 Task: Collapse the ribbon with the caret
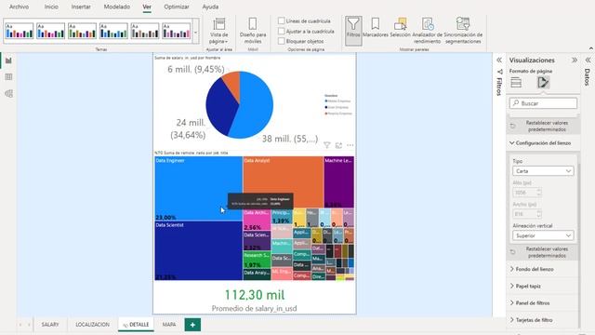[591, 48]
